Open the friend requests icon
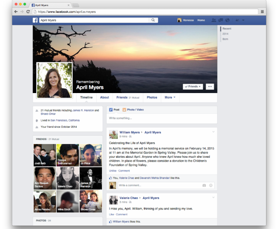The width and height of the screenshot is (278, 229). coord(214,20)
